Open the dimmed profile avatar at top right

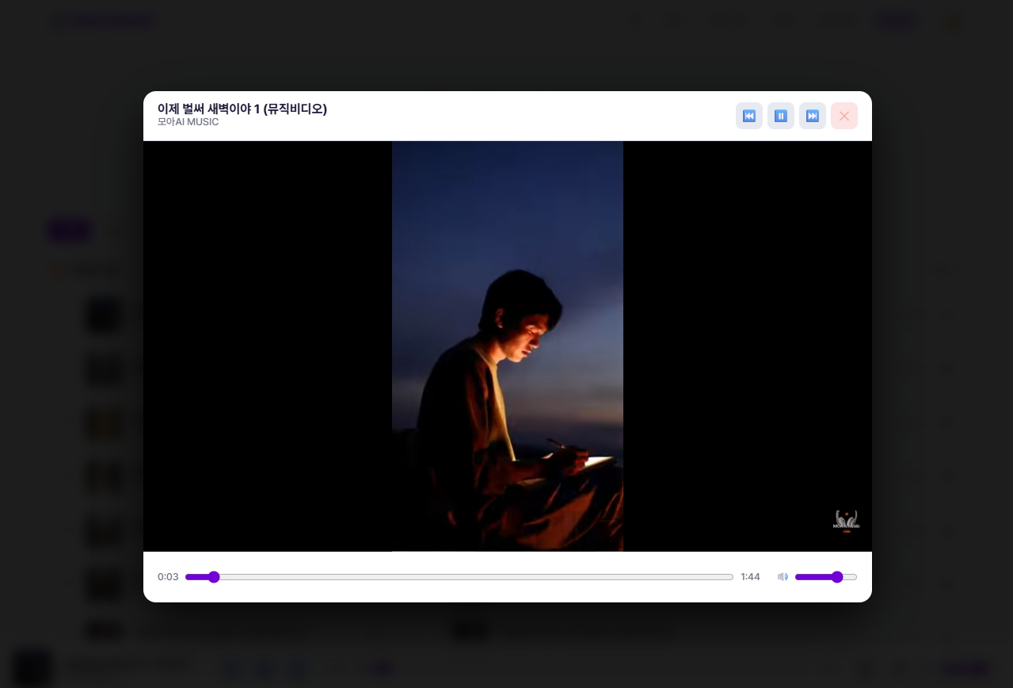[x=953, y=21]
